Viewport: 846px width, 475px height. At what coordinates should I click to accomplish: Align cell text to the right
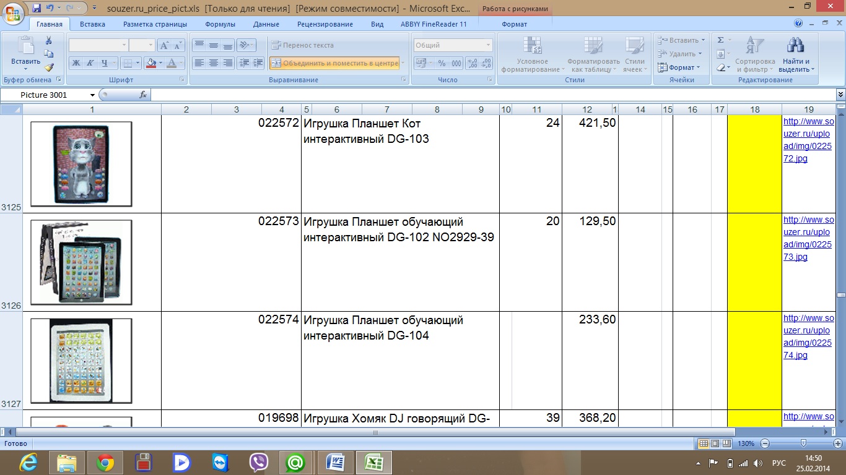227,63
